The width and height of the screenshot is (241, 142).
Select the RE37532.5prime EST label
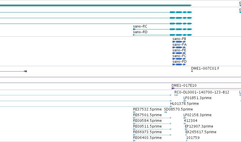tap(147, 109)
